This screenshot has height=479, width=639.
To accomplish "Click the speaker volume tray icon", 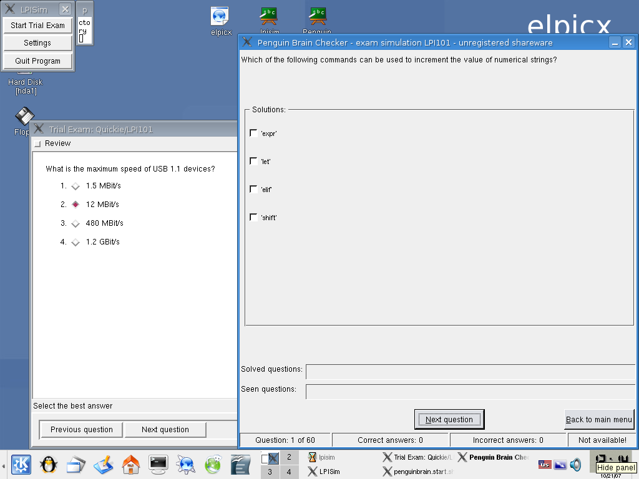I will 575,464.
